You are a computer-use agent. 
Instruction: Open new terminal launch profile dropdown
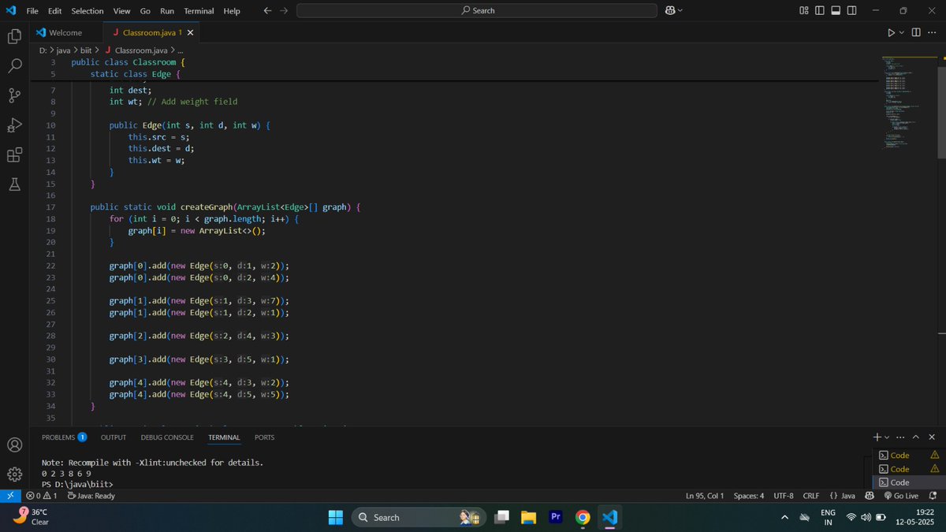pos(887,437)
